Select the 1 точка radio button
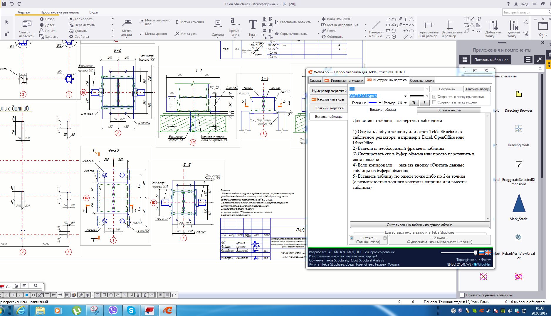 coord(352,238)
